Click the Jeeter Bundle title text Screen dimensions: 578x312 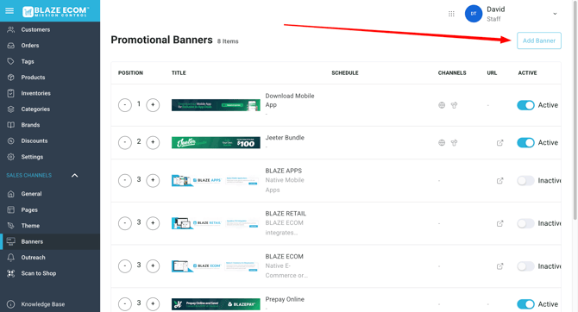point(285,137)
